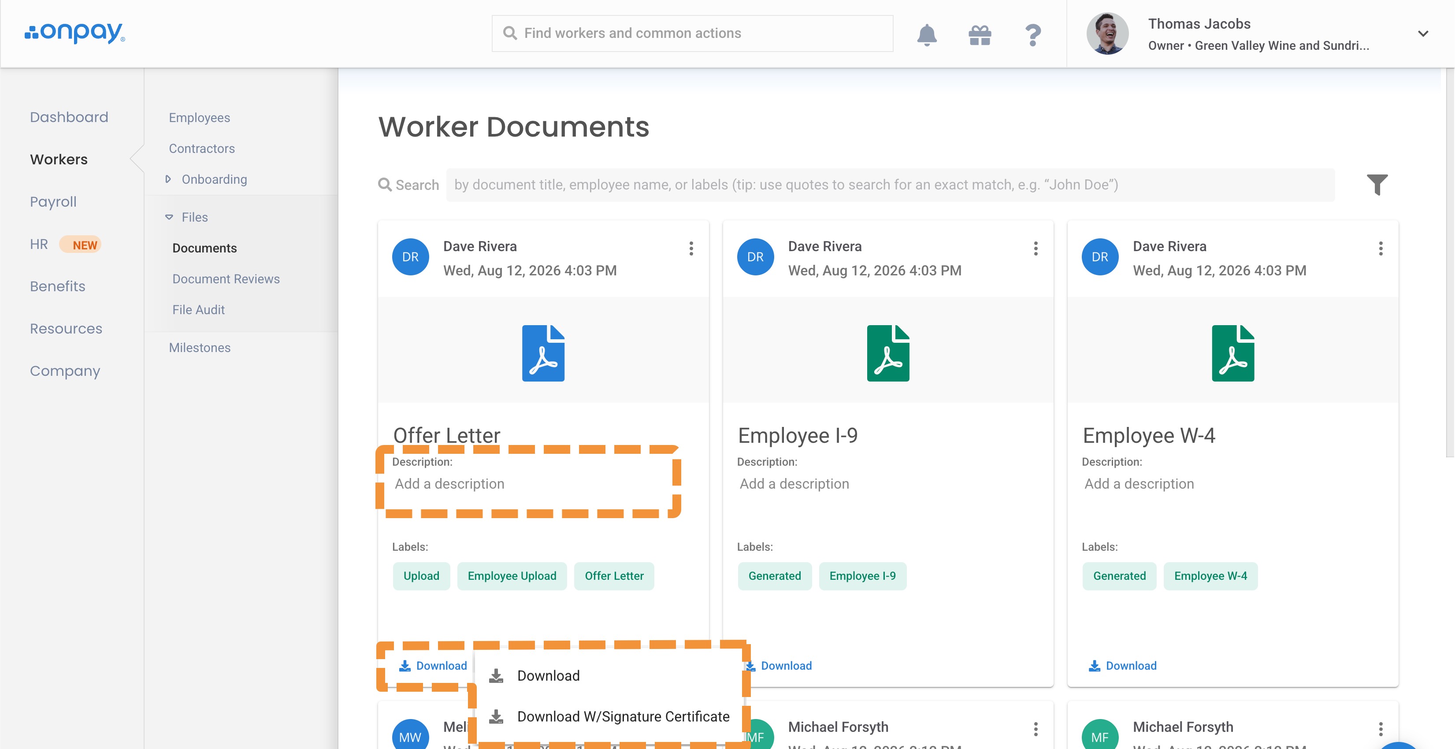
Task: Click Download button on Offer Letter card
Action: pos(433,666)
